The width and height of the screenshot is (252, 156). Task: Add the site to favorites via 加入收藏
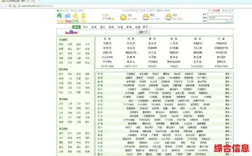(77, 11)
